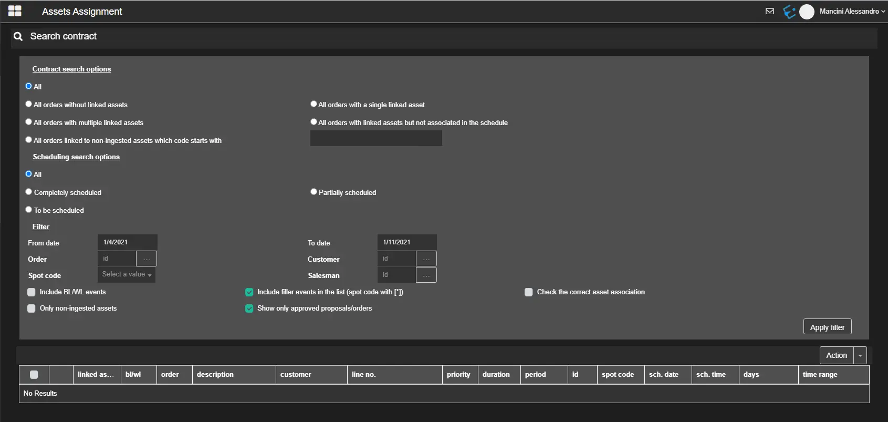This screenshot has height=422, width=888.
Task: Click the sch. date column header
Action: (x=663, y=375)
